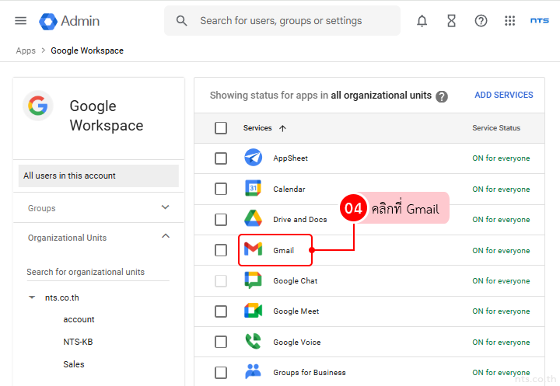560x386 pixels.
Task: Collapse the Organizational Units chevron
Action: point(166,236)
